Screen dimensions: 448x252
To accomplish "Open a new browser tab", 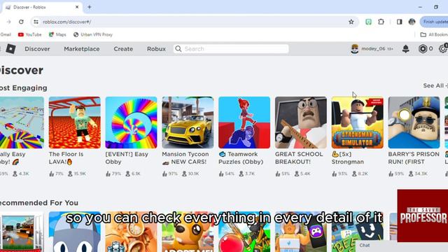I will coord(90,7).
